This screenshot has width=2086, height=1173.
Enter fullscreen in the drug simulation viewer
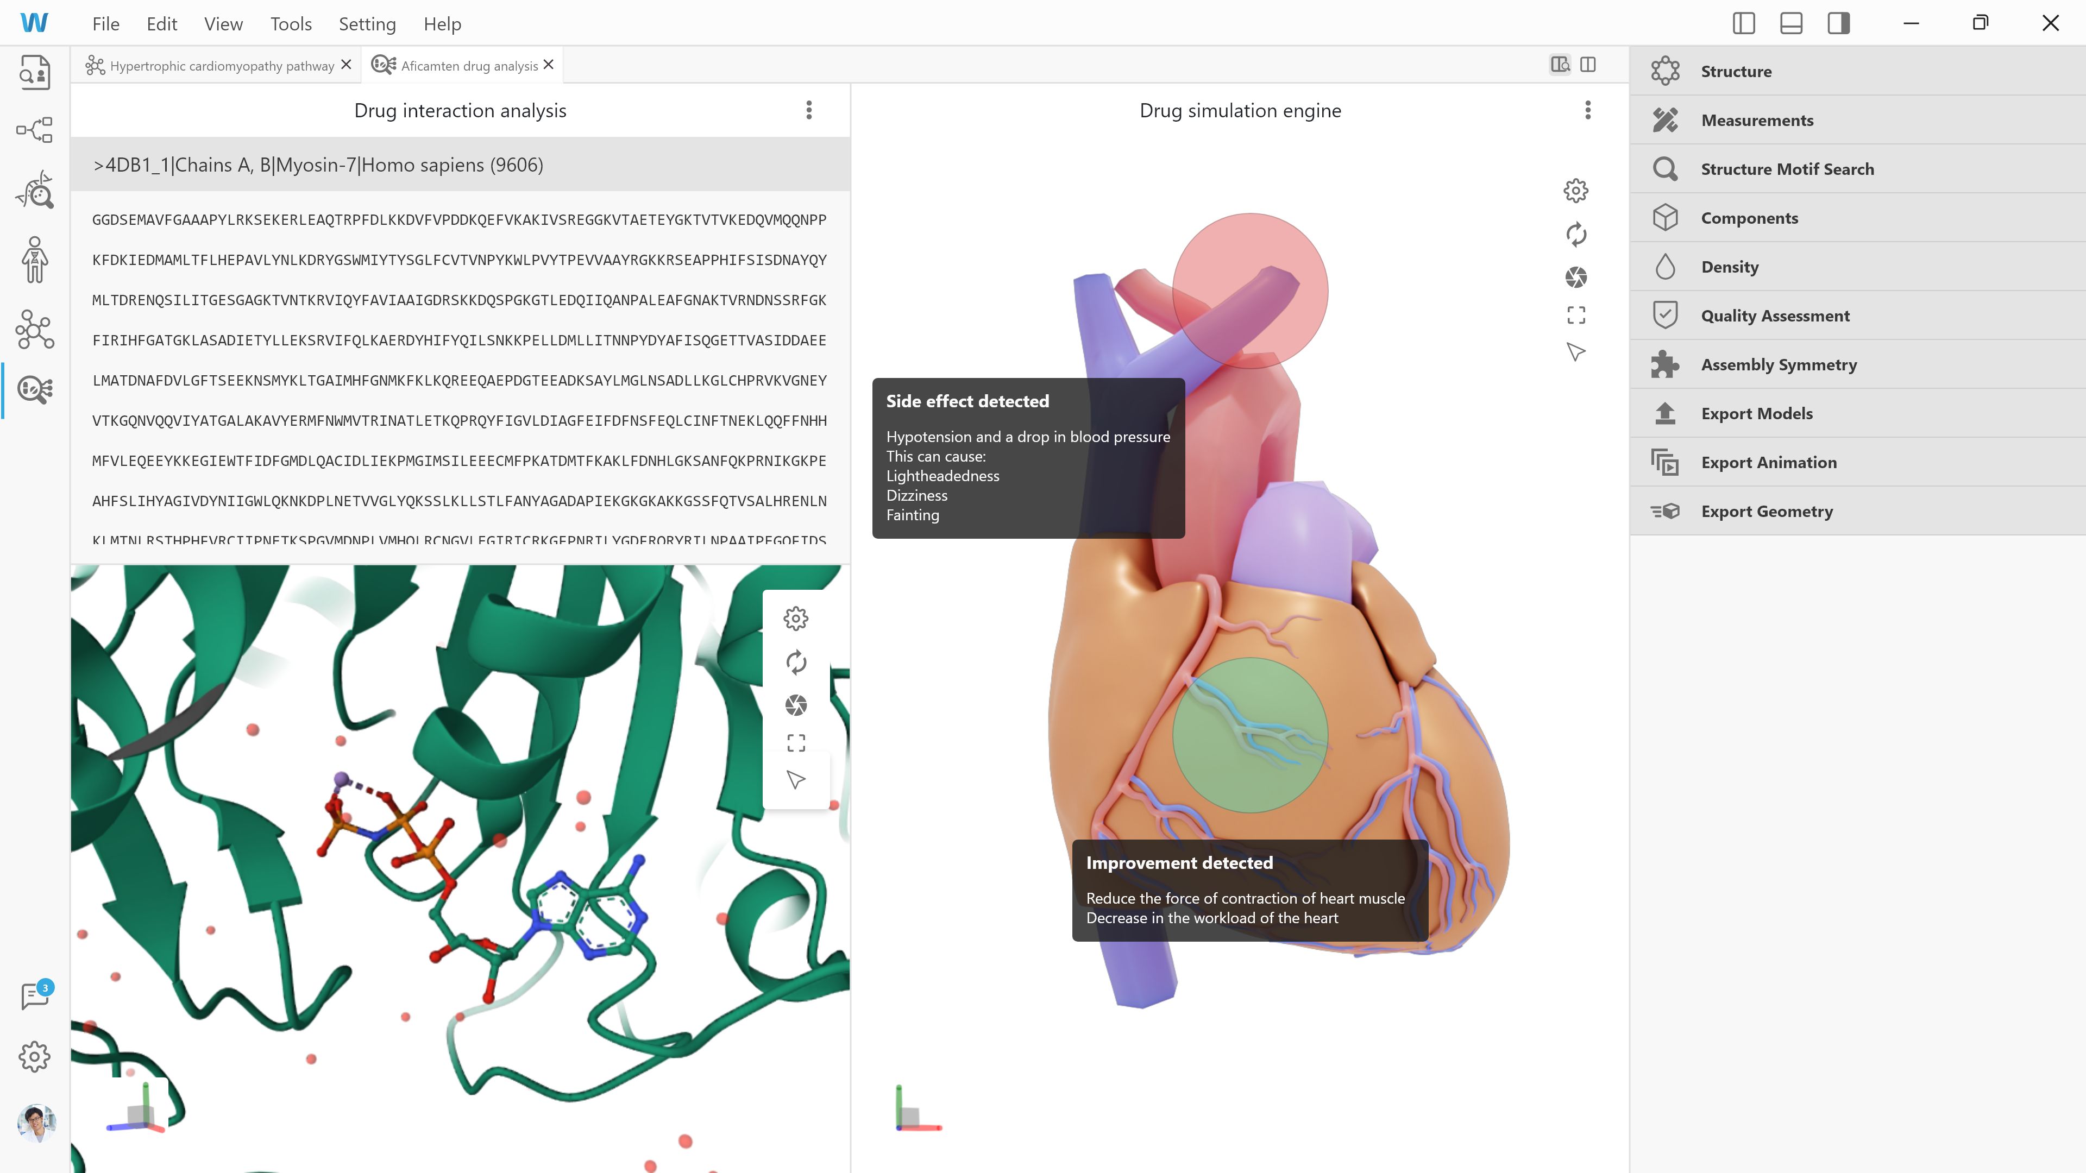pos(1575,315)
